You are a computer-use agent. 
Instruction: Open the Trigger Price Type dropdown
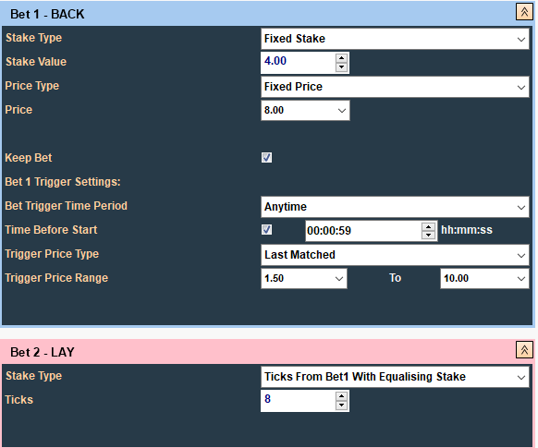tap(395, 255)
